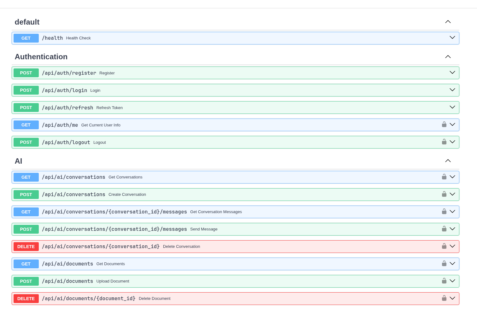Click the AI section heading
The image size is (477, 315).
click(18, 161)
